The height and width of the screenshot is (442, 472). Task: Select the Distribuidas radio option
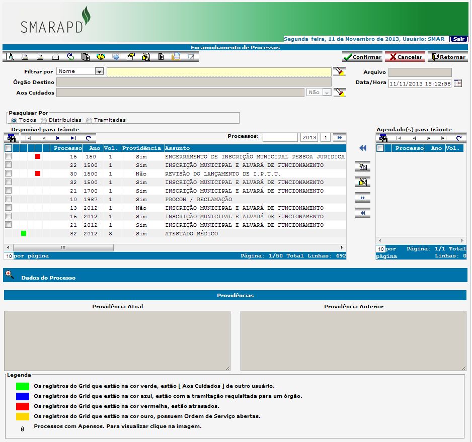[44, 120]
